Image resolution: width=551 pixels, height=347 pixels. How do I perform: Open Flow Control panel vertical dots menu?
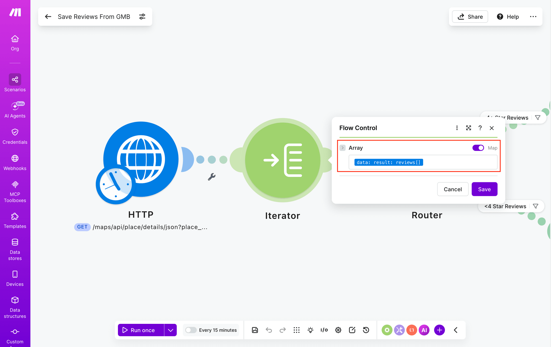click(457, 128)
